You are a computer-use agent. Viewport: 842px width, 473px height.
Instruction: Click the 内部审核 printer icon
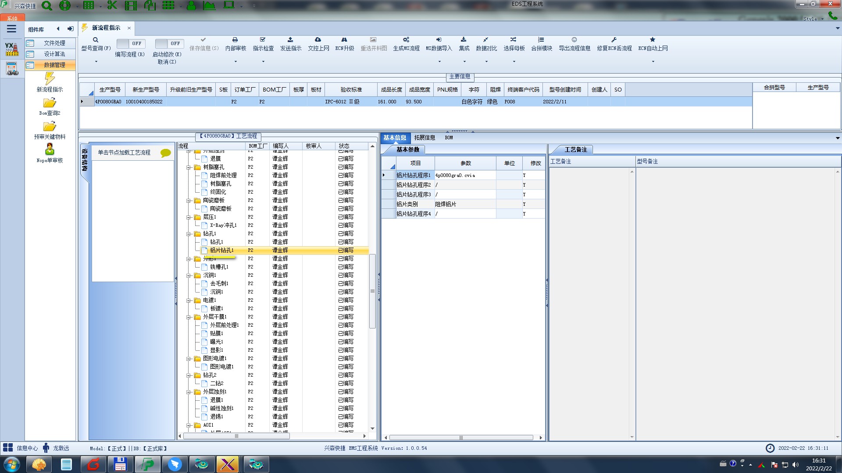point(235,40)
